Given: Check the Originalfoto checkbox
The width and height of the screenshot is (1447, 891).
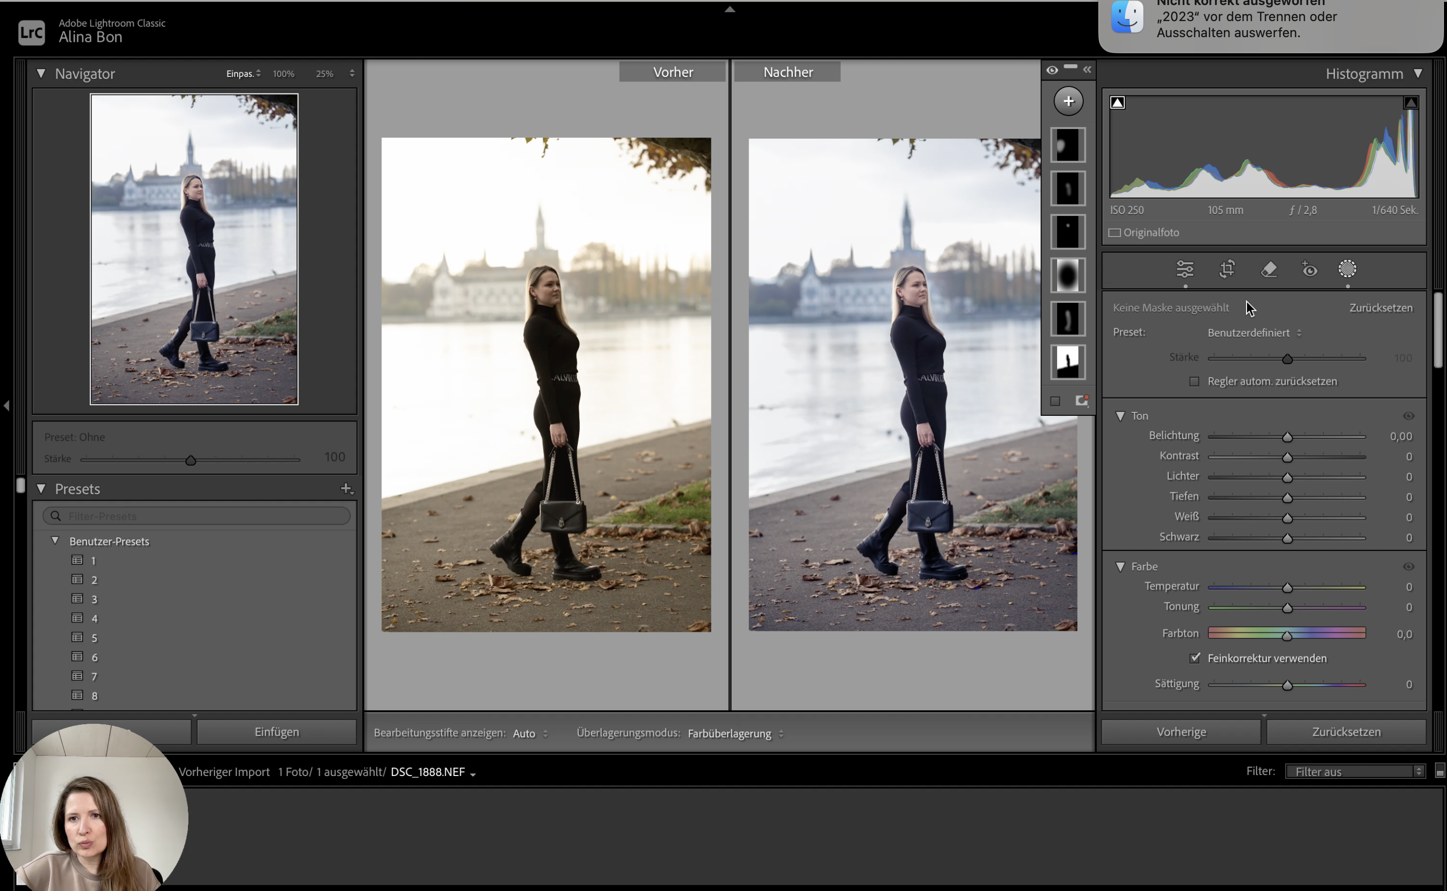Looking at the screenshot, I should click(x=1114, y=233).
